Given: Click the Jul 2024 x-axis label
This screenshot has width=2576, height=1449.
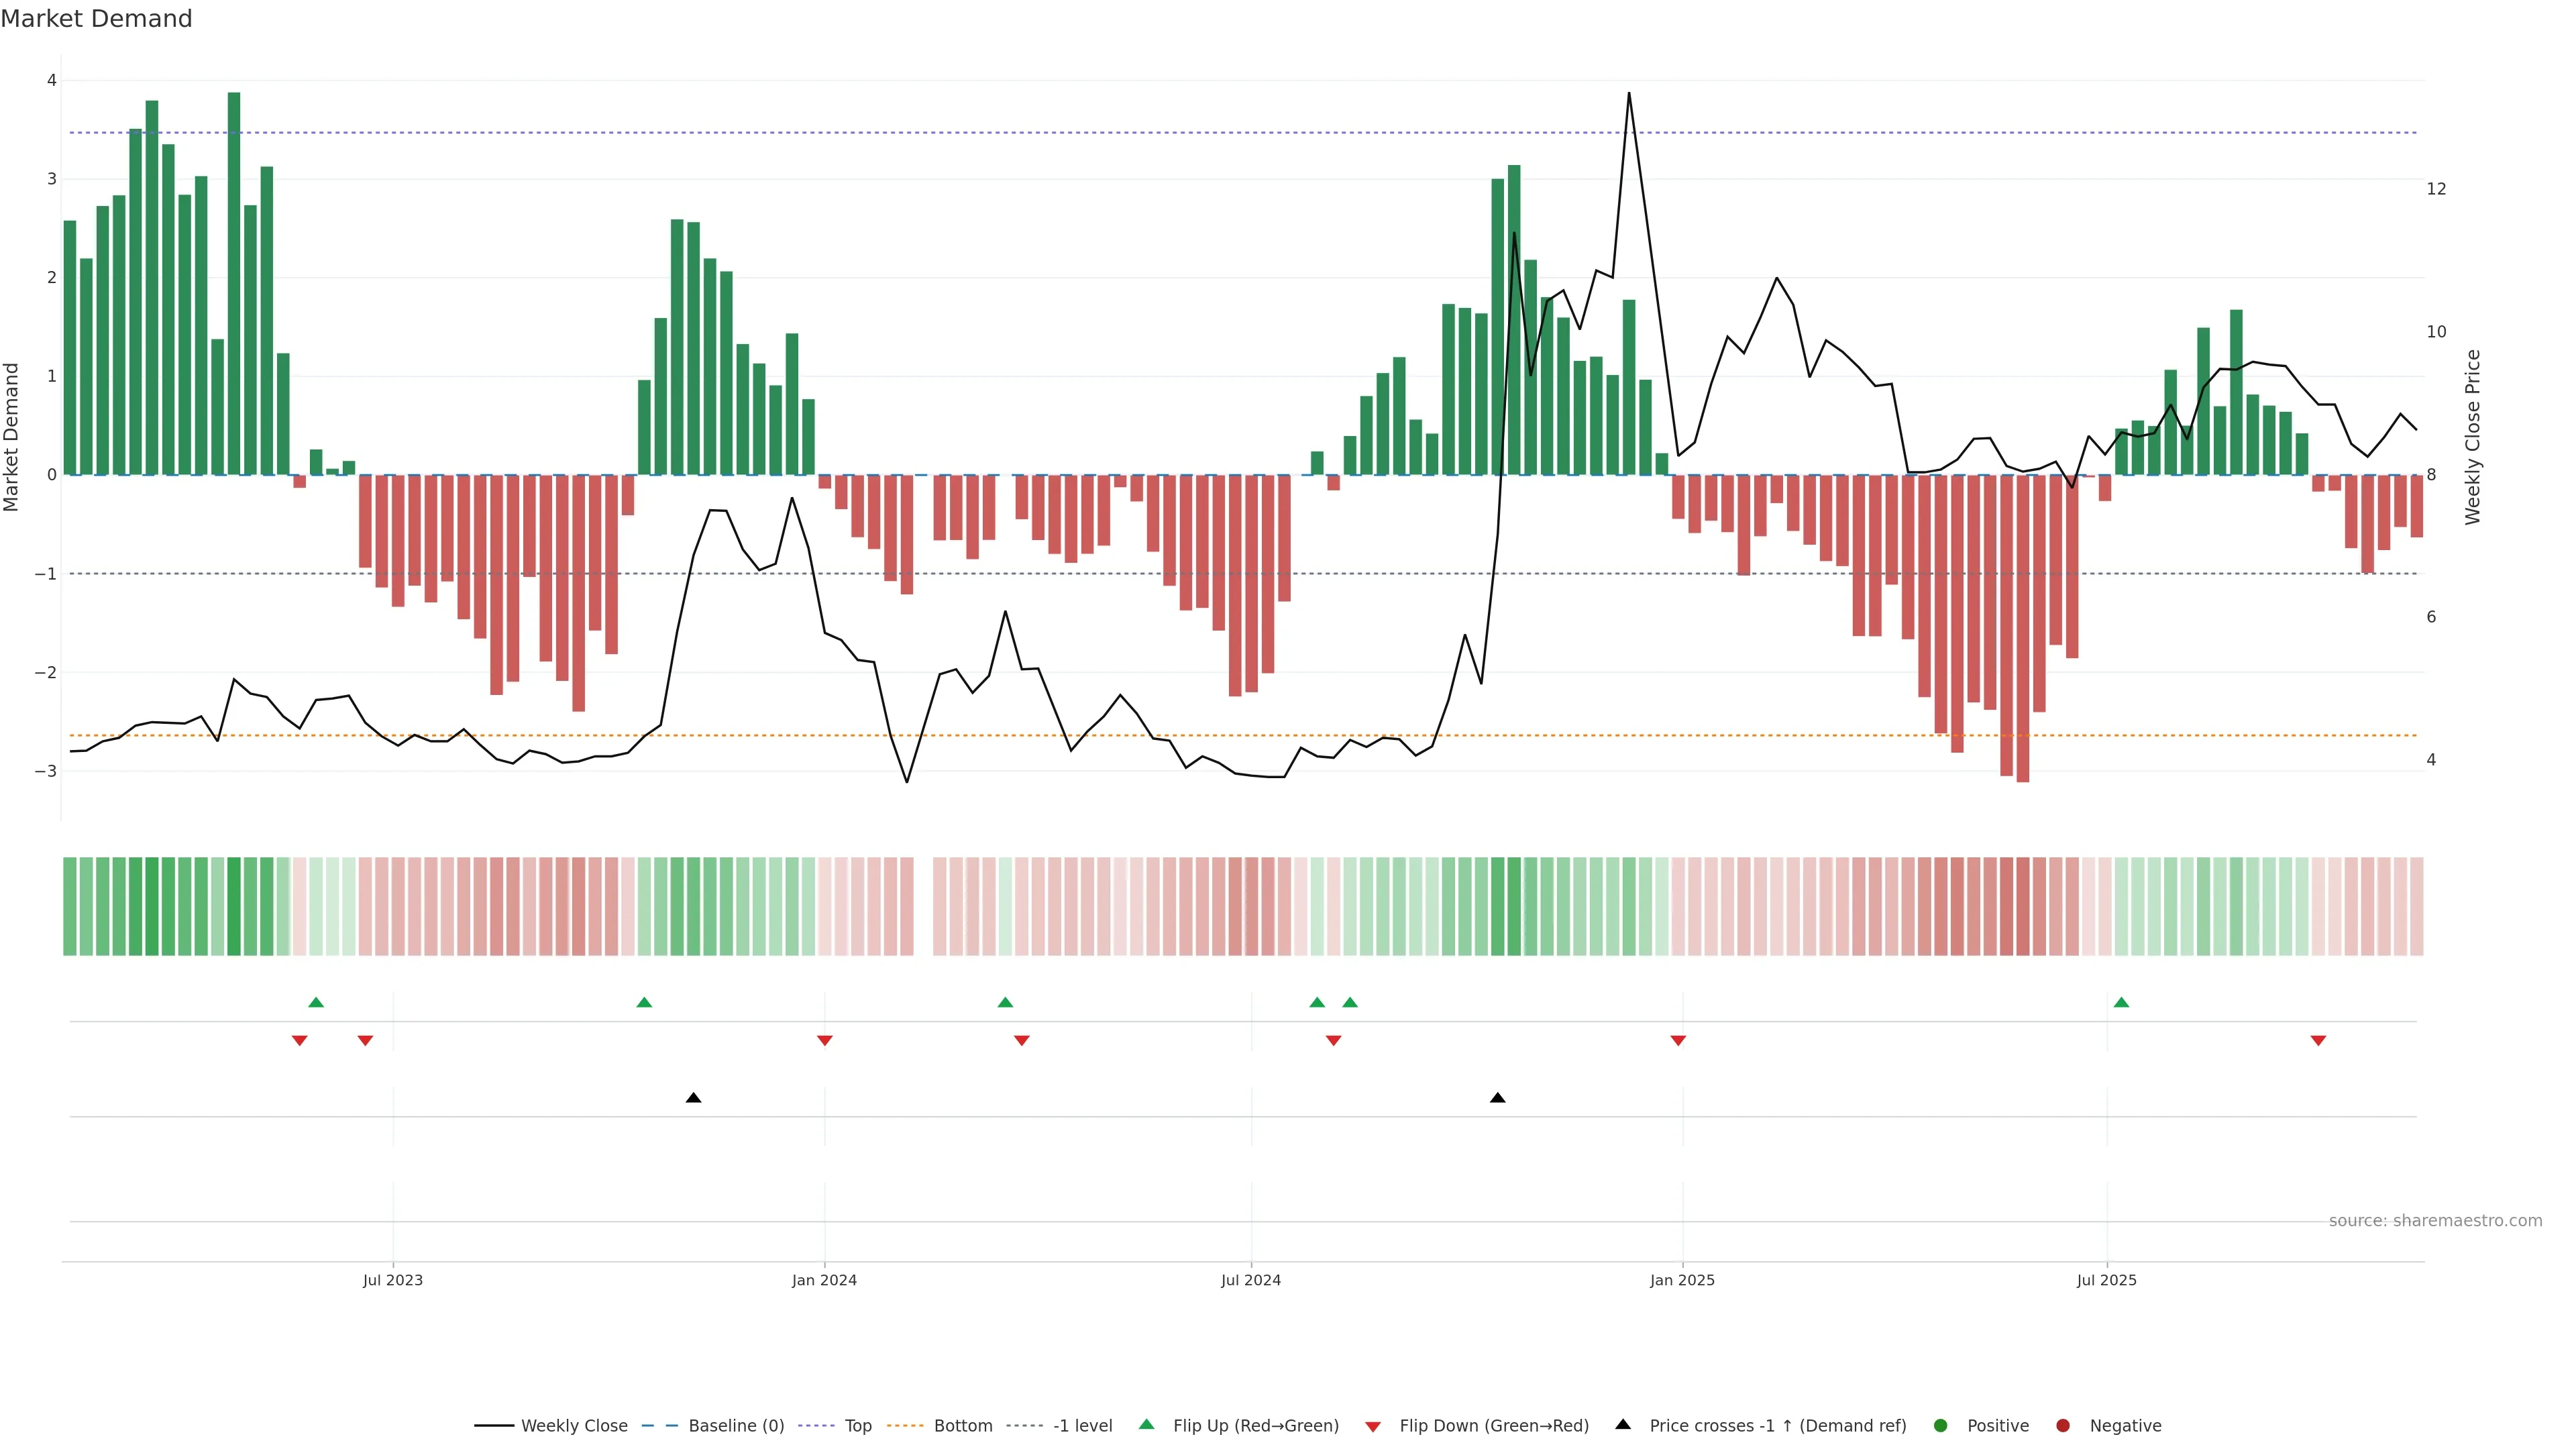Looking at the screenshot, I should (1250, 1280).
